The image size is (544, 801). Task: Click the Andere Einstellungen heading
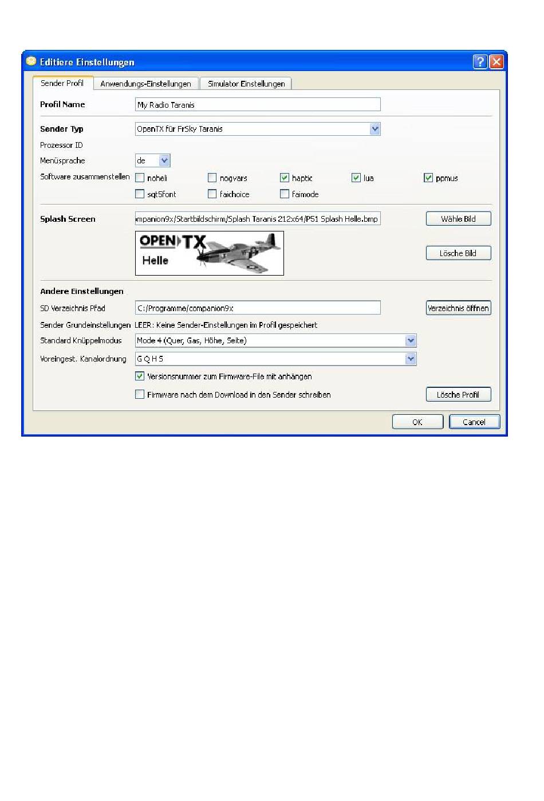point(82,291)
